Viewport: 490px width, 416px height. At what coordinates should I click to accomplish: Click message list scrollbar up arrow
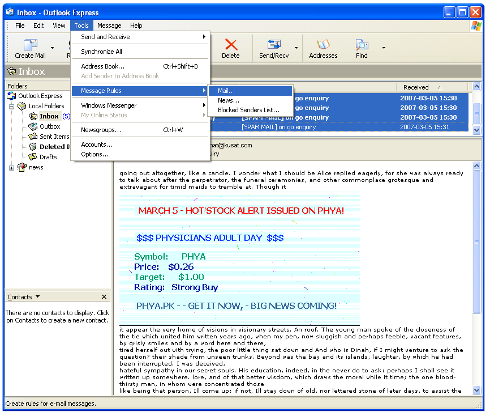pos(476,87)
